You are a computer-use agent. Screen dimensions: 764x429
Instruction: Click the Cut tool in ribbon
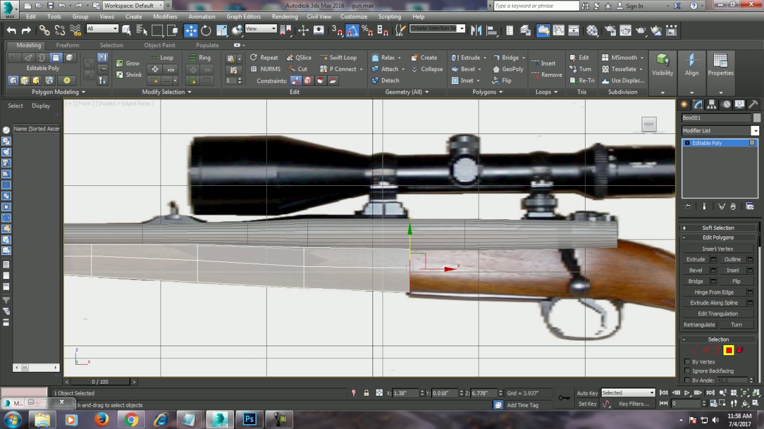point(297,69)
